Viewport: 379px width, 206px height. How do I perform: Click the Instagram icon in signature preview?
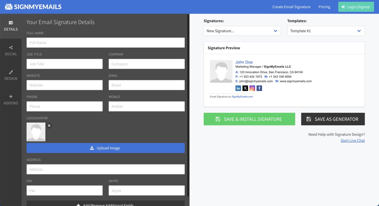(x=252, y=88)
